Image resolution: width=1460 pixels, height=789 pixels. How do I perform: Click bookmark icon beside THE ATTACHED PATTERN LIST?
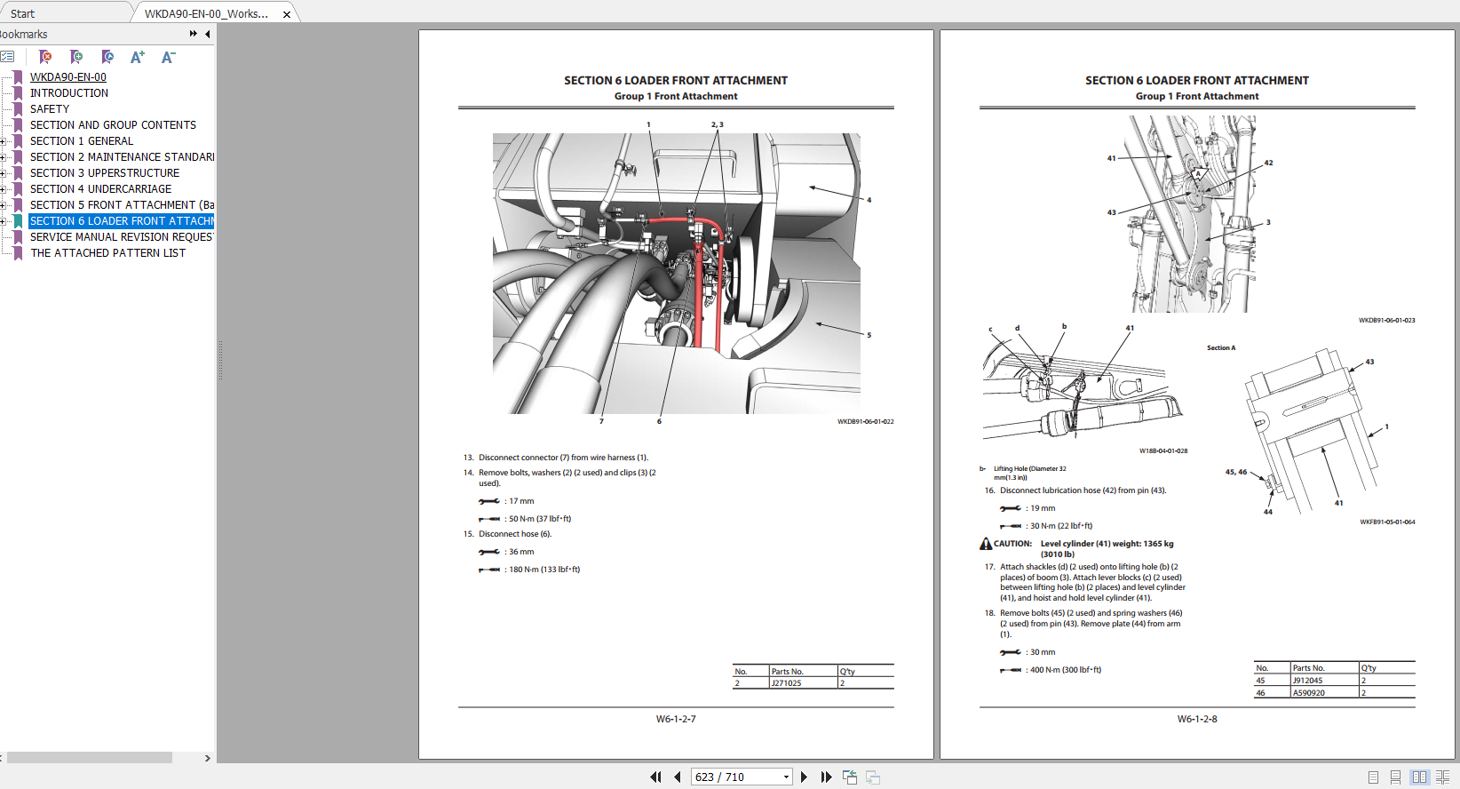tap(18, 253)
